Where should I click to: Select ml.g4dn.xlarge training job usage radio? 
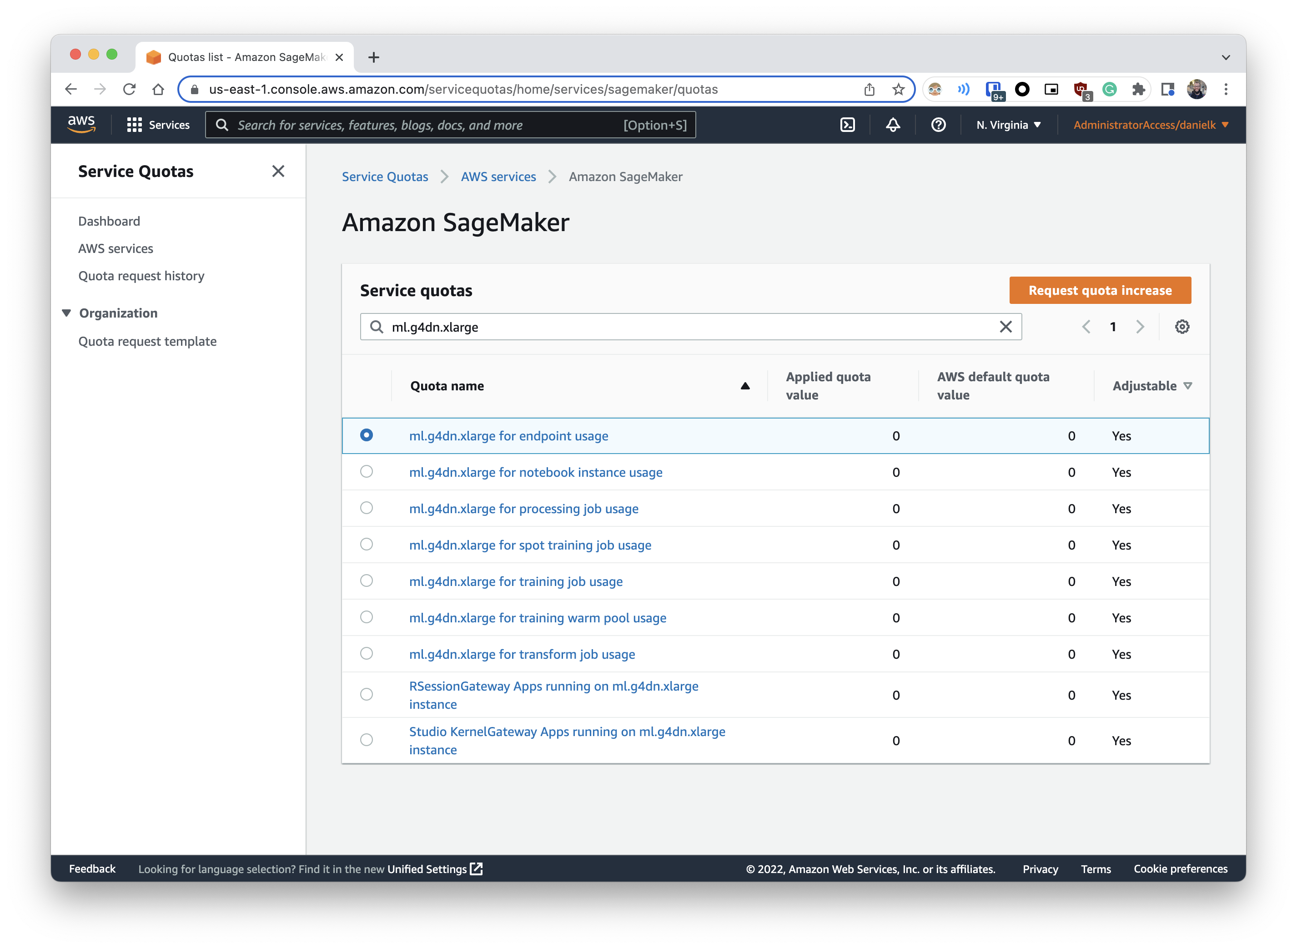(366, 581)
